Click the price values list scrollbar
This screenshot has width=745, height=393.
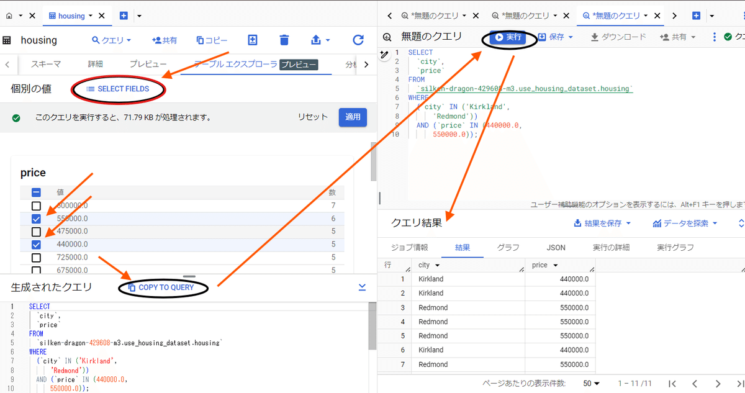pyautogui.click(x=373, y=161)
